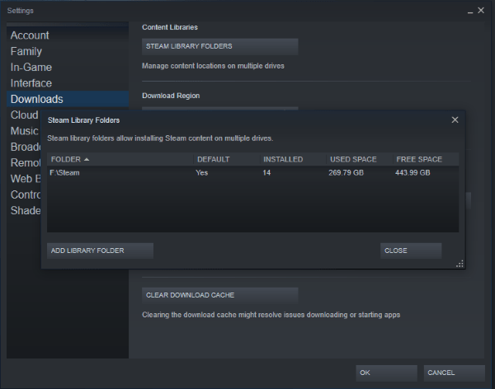This screenshot has width=495, height=389.
Task: Cancel the Settings window
Action: (454, 373)
